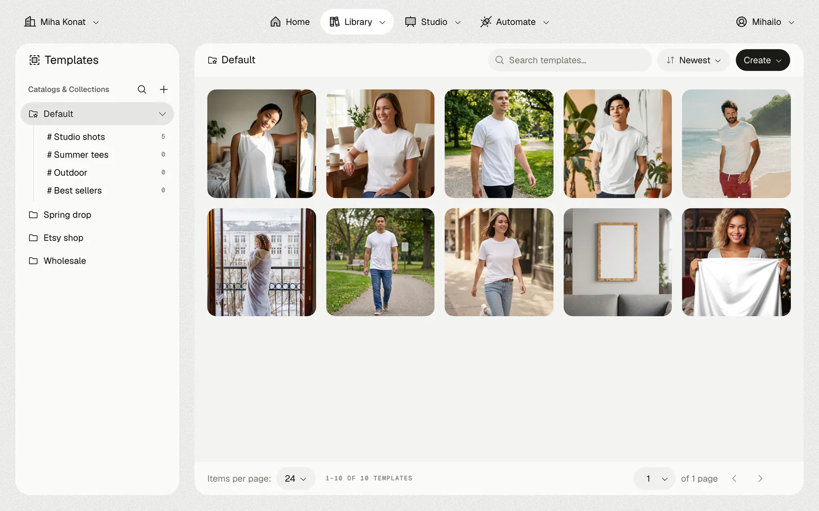
Task: Open the Newest sort dropdown
Action: pyautogui.click(x=694, y=60)
